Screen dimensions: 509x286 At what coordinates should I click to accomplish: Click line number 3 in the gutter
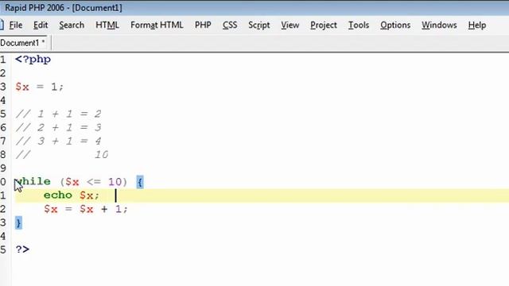(3, 87)
